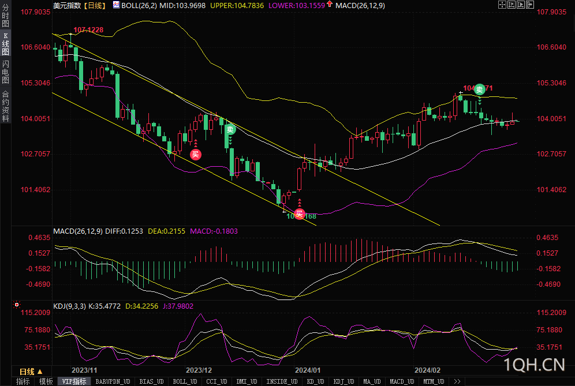Select the 指标 tab
Image resolution: width=575 pixels, height=386 pixels.
pyautogui.click(x=23, y=381)
